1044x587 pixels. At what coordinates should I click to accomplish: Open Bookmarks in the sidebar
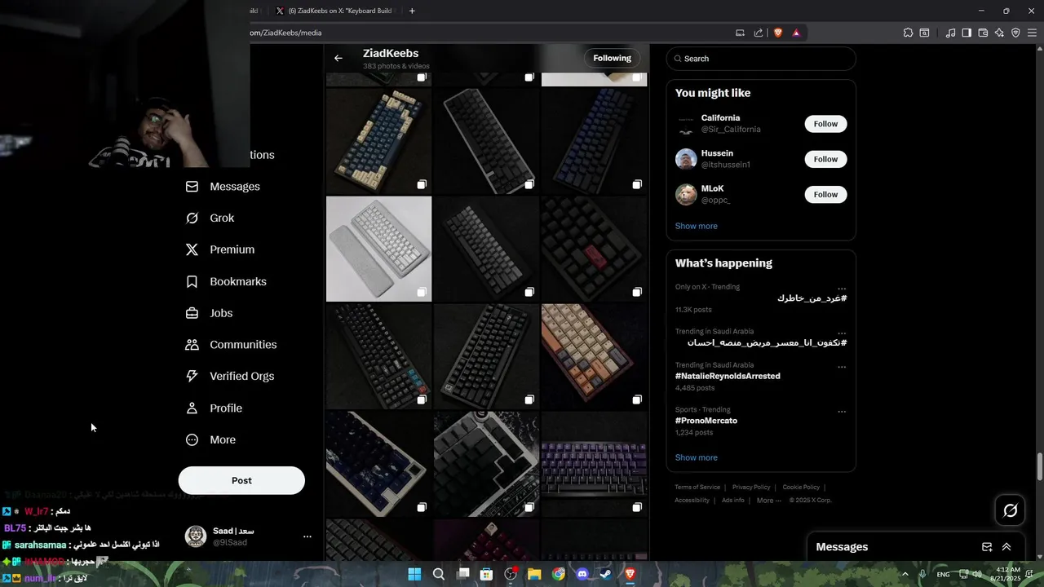point(226,281)
